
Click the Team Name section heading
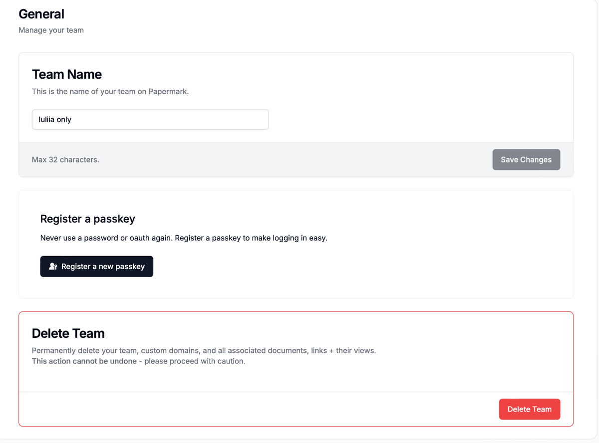click(x=67, y=74)
